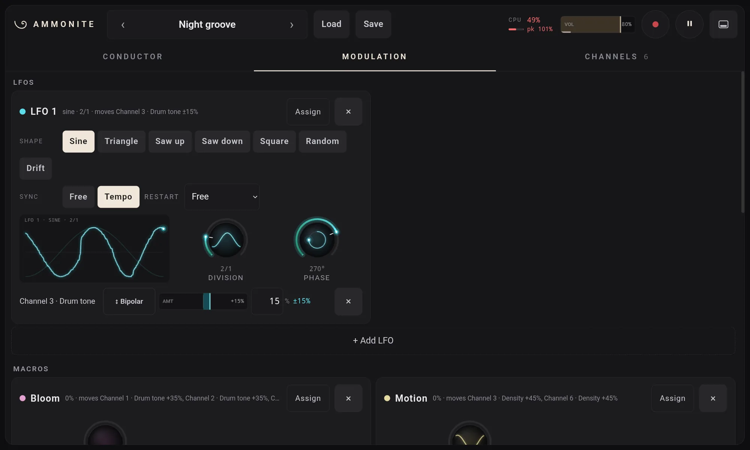Click Assign on LFO 1

point(308,112)
